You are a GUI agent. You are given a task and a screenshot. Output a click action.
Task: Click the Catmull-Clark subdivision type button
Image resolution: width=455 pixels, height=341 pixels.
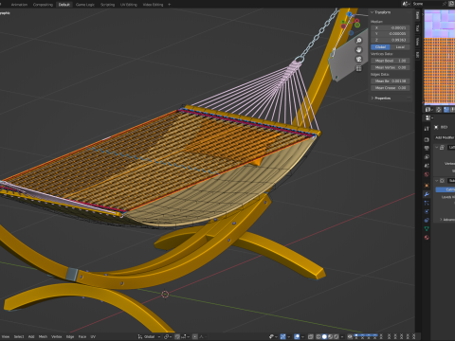(x=446, y=189)
